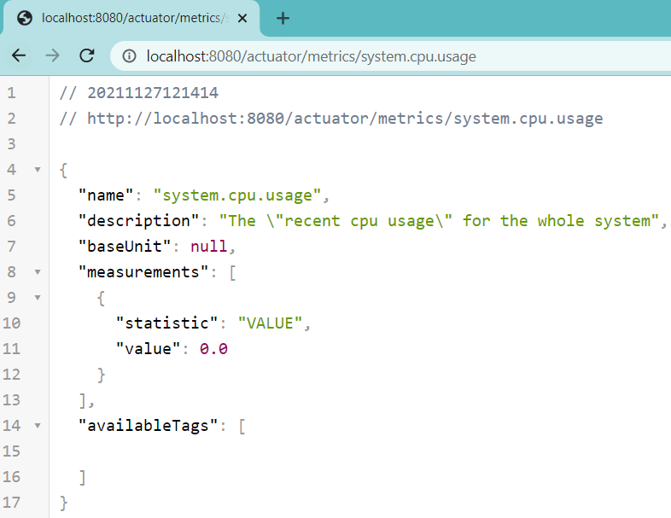Close the localhost:8080 actuator tab
This screenshot has width=671, height=518.
coord(242,19)
